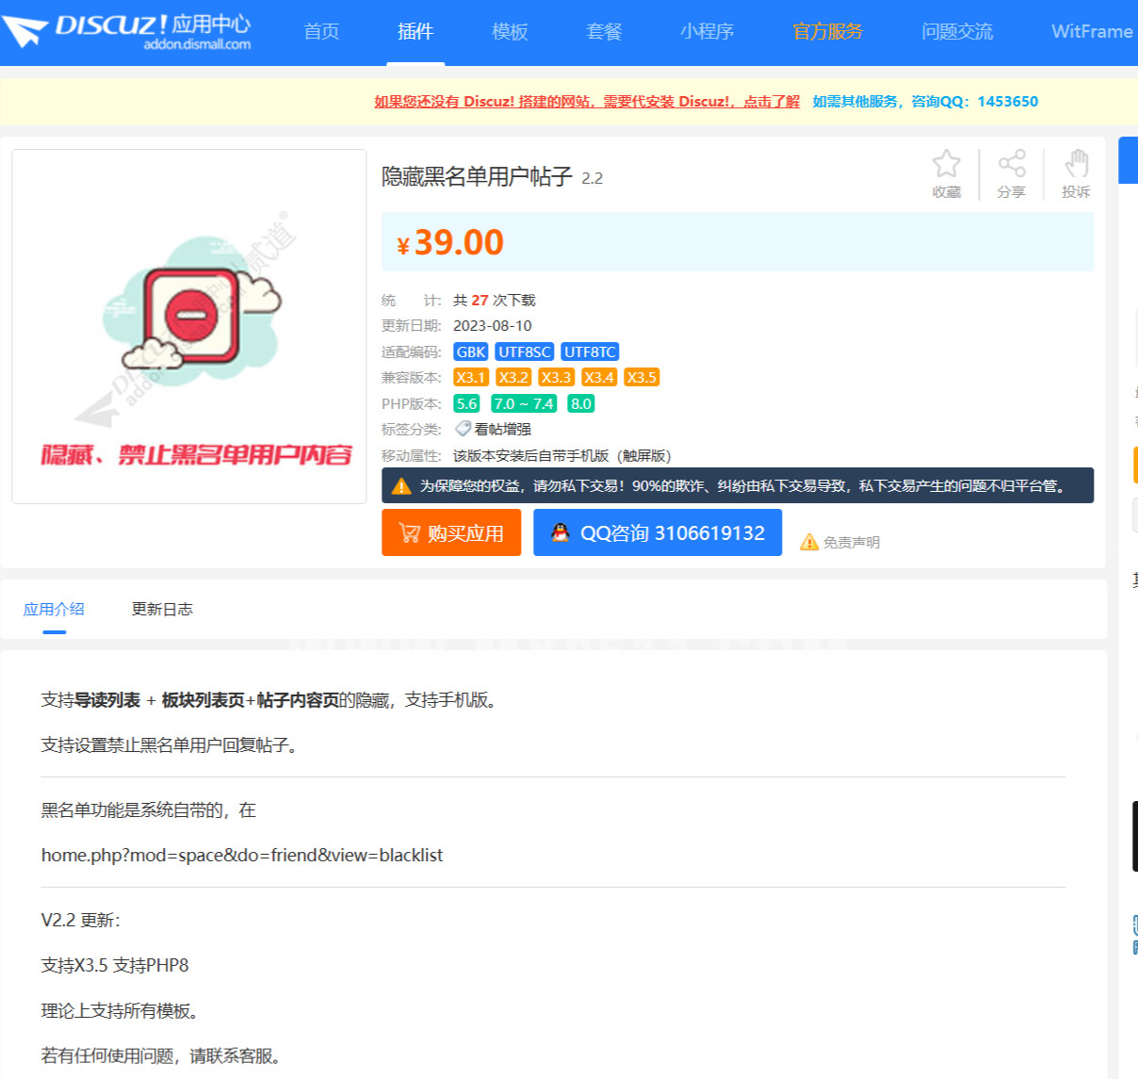
Task: Switch to the 更新日志 tab
Action: [x=162, y=609]
